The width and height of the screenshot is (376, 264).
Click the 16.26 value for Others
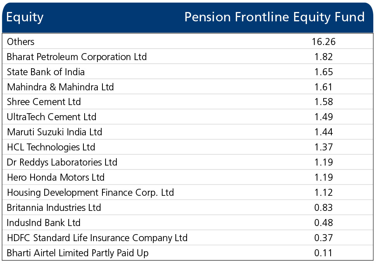coord(324,42)
